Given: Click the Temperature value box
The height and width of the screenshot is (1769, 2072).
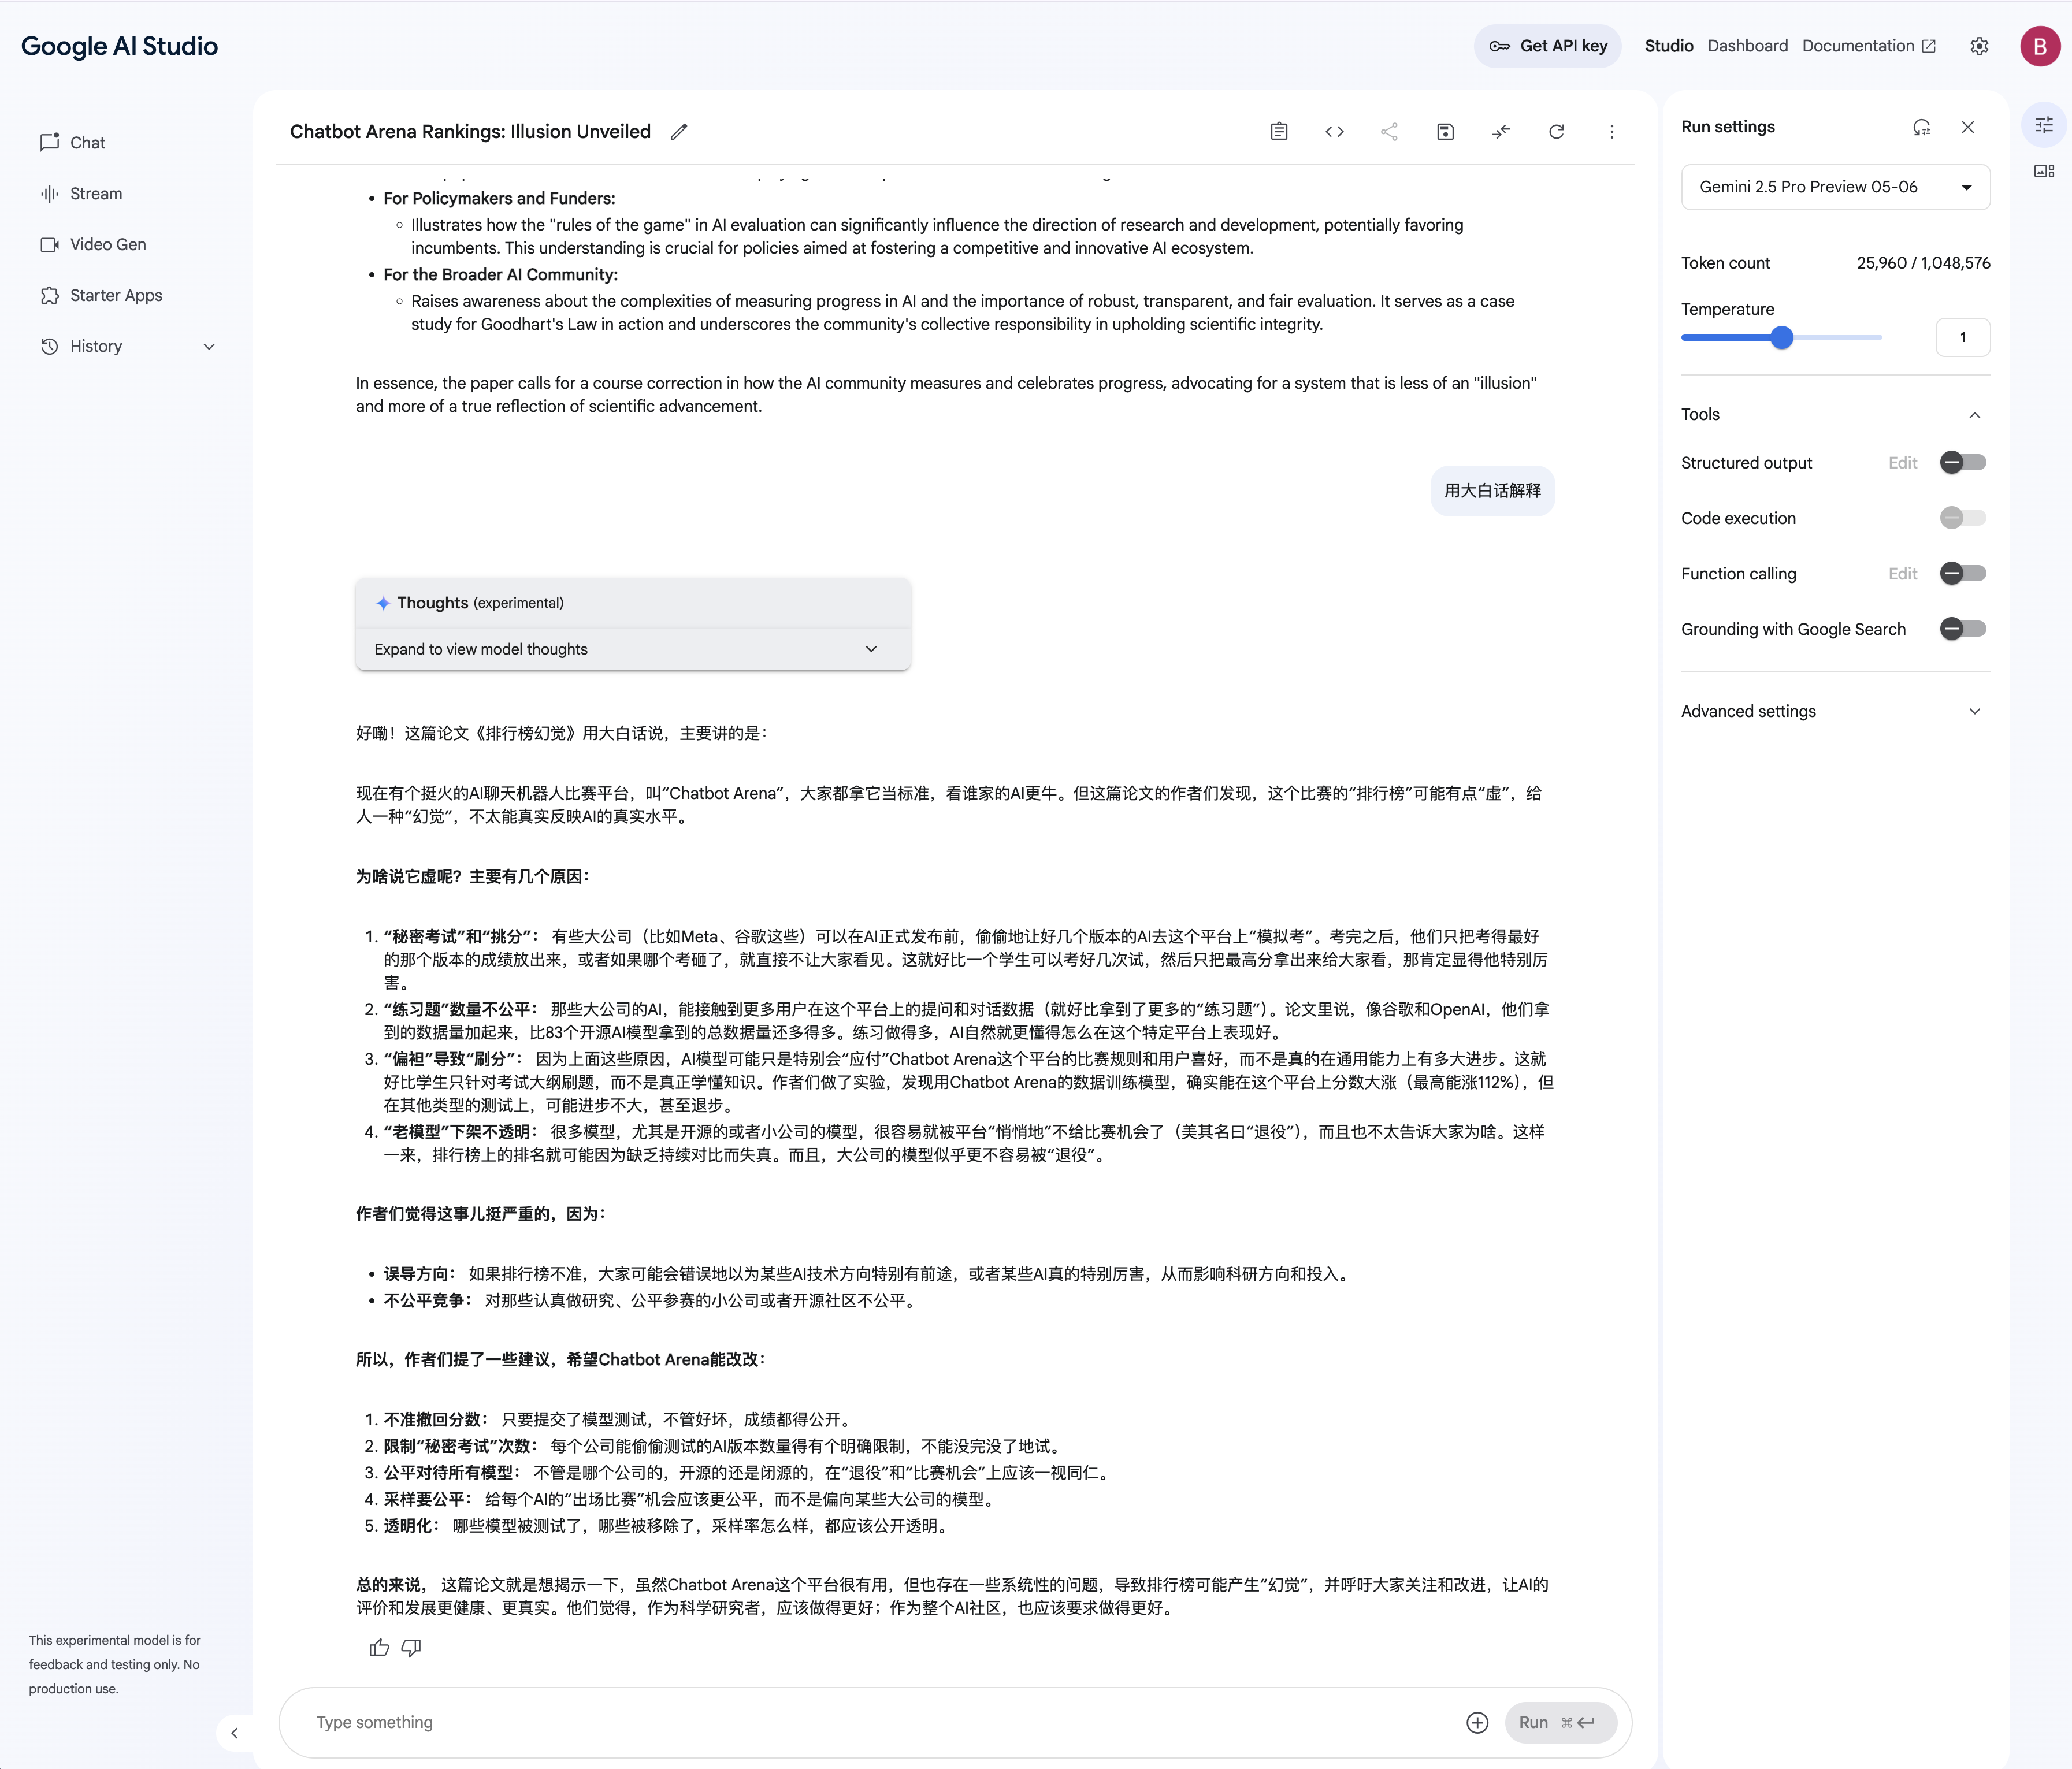Looking at the screenshot, I should coord(1962,337).
